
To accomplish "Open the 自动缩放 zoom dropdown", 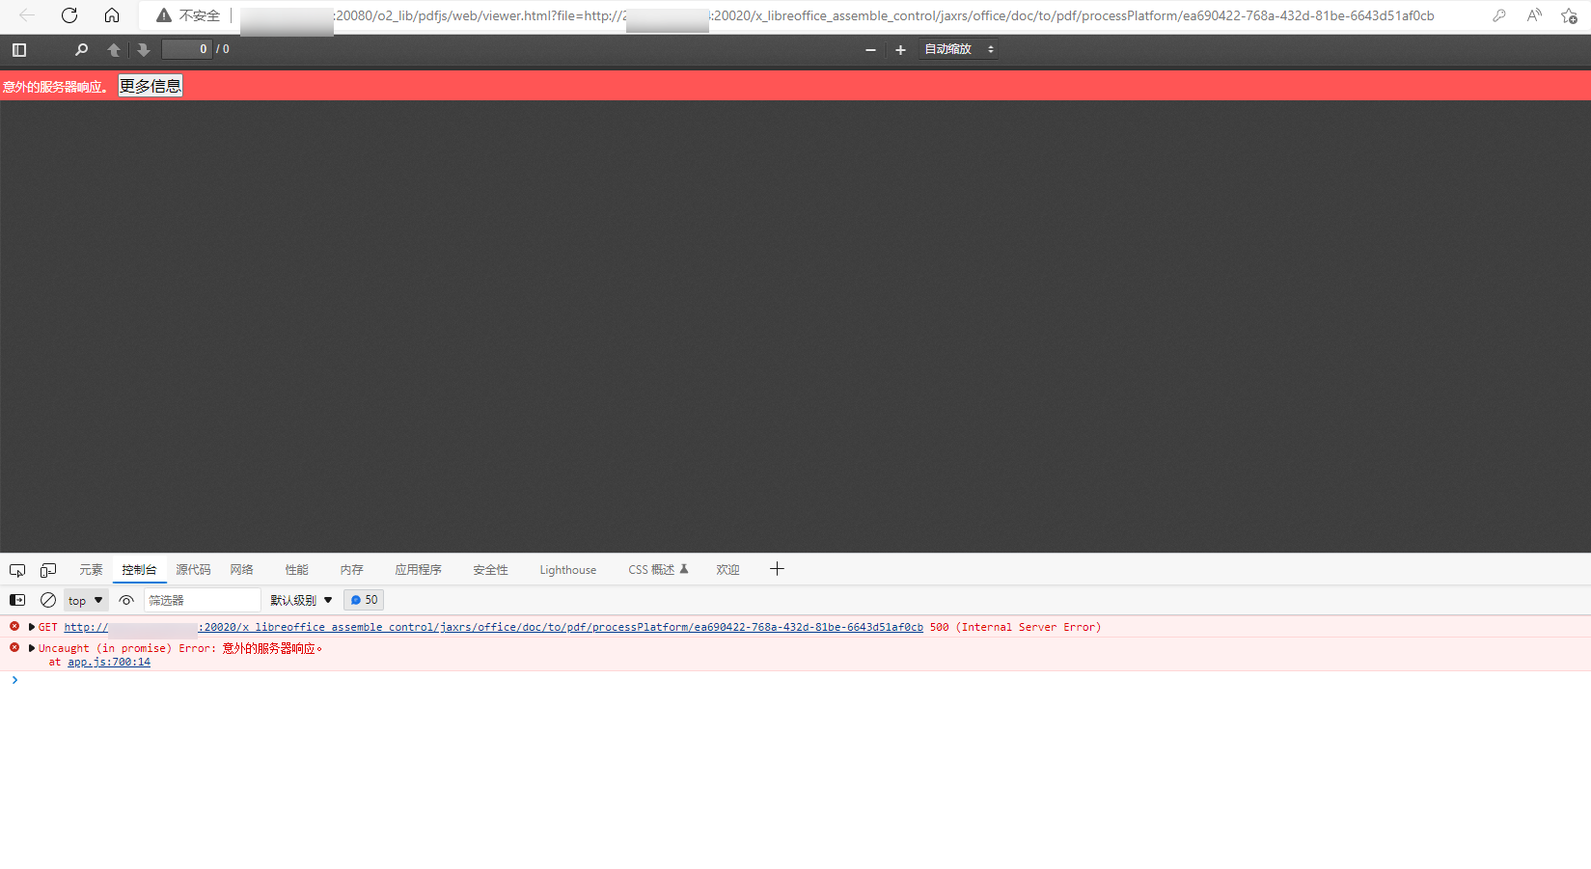I will tap(958, 49).
